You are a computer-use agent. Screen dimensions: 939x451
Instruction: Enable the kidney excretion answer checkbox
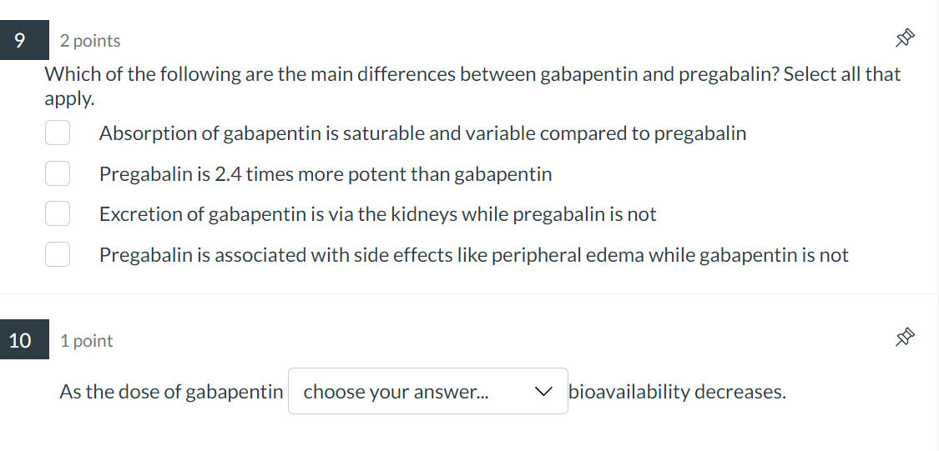pyautogui.click(x=57, y=214)
